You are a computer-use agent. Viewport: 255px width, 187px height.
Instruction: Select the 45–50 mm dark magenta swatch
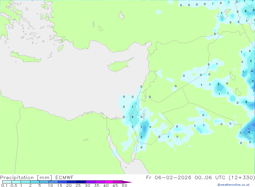[x=118, y=182]
